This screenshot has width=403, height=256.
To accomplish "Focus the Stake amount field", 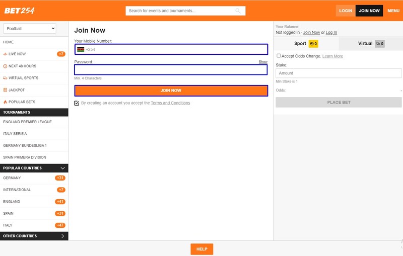I will click(x=339, y=73).
